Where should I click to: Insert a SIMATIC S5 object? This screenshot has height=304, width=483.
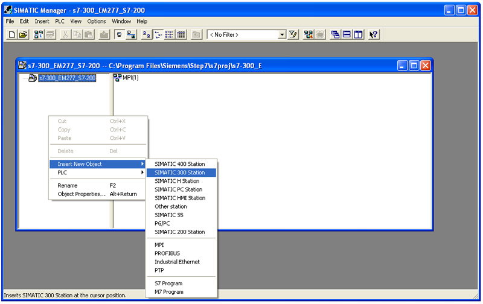click(182, 215)
